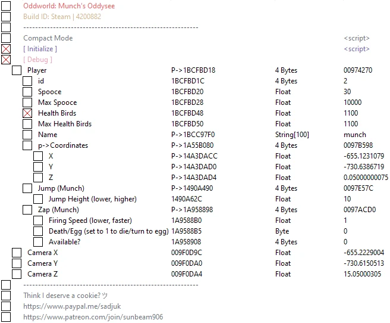This screenshot has height=323, width=390.
Task: Freeze the Camera Y checkbox
Action: click(x=17, y=263)
